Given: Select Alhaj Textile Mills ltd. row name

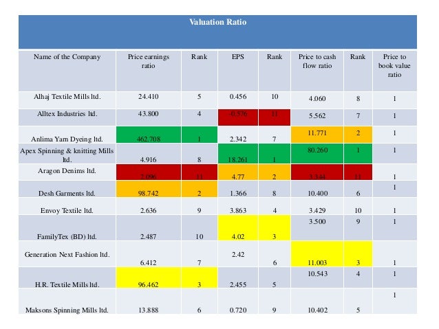Looking at the screenshot, I should coord(67,97).
